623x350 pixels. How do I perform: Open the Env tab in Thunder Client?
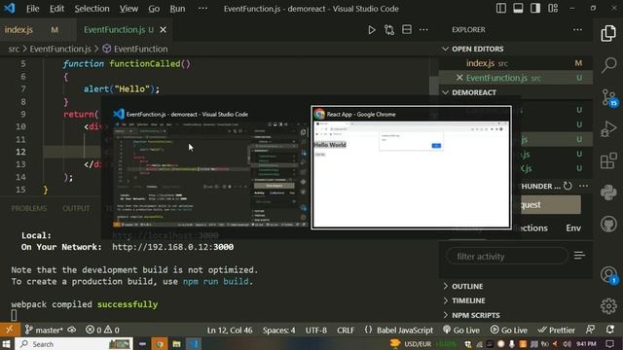tap(573, 227)
